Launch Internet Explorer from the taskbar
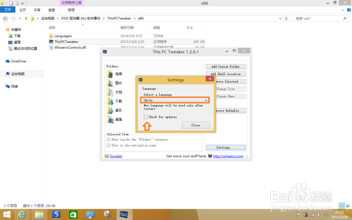The height and width of the screenshot is (220, 352). coord(22,214)
